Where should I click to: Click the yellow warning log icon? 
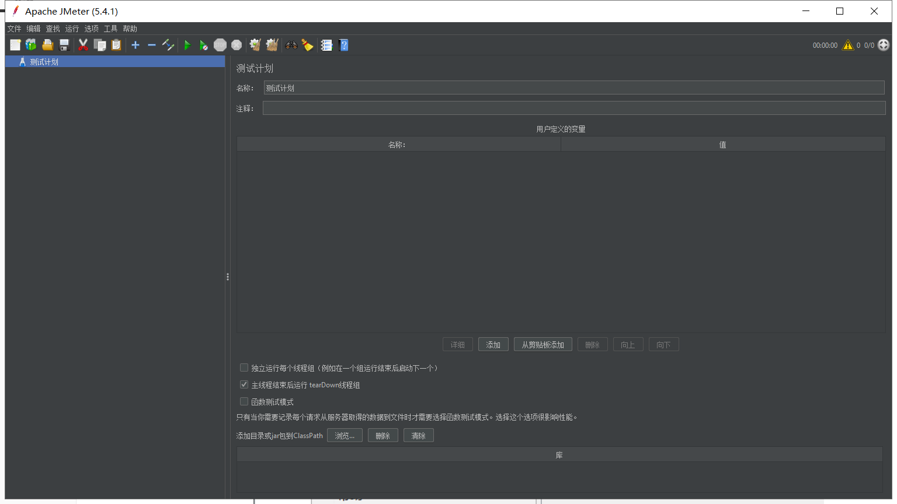(x=848, y=45)
